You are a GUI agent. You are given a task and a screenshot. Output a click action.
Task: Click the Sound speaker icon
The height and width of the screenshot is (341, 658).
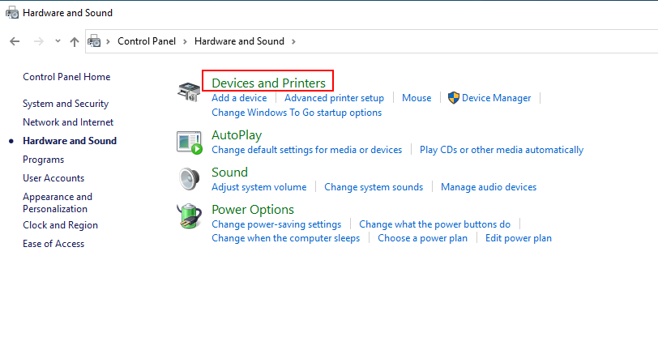coord(189,179)
